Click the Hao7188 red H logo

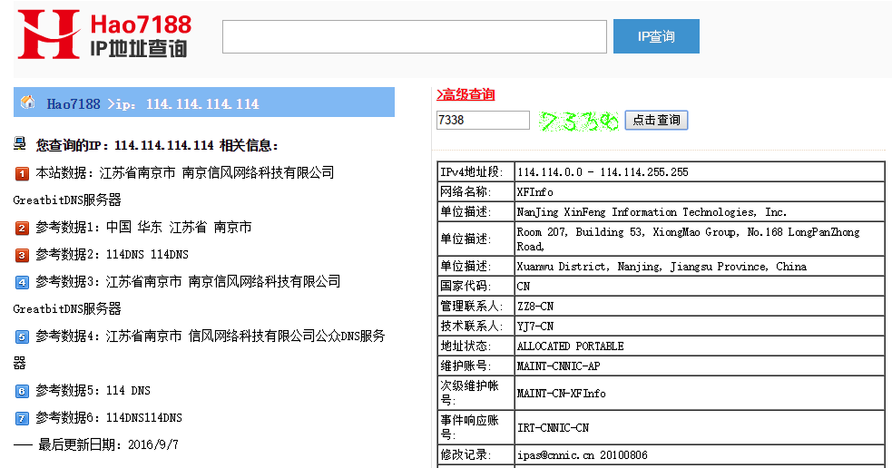(48, 34)
